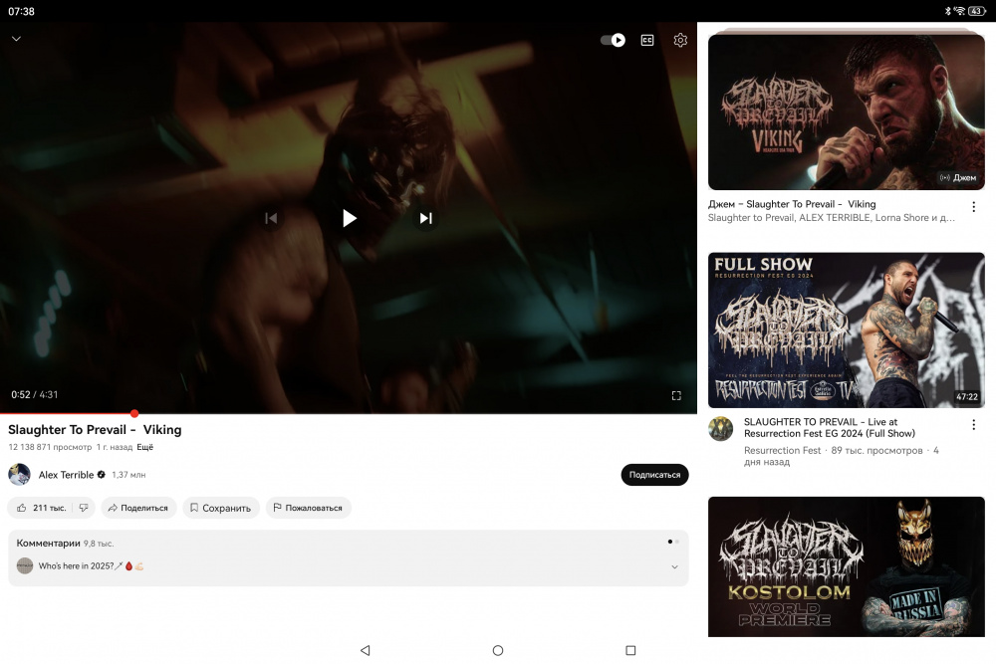Tap the Wi-Fi status icon
Viewport: 996px width, 664px height.
click(x=960, y=11)
